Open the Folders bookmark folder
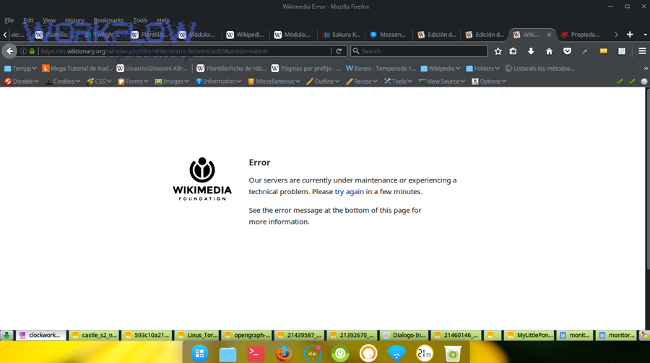The image size is (650, 363). click(x=483, y=69)
